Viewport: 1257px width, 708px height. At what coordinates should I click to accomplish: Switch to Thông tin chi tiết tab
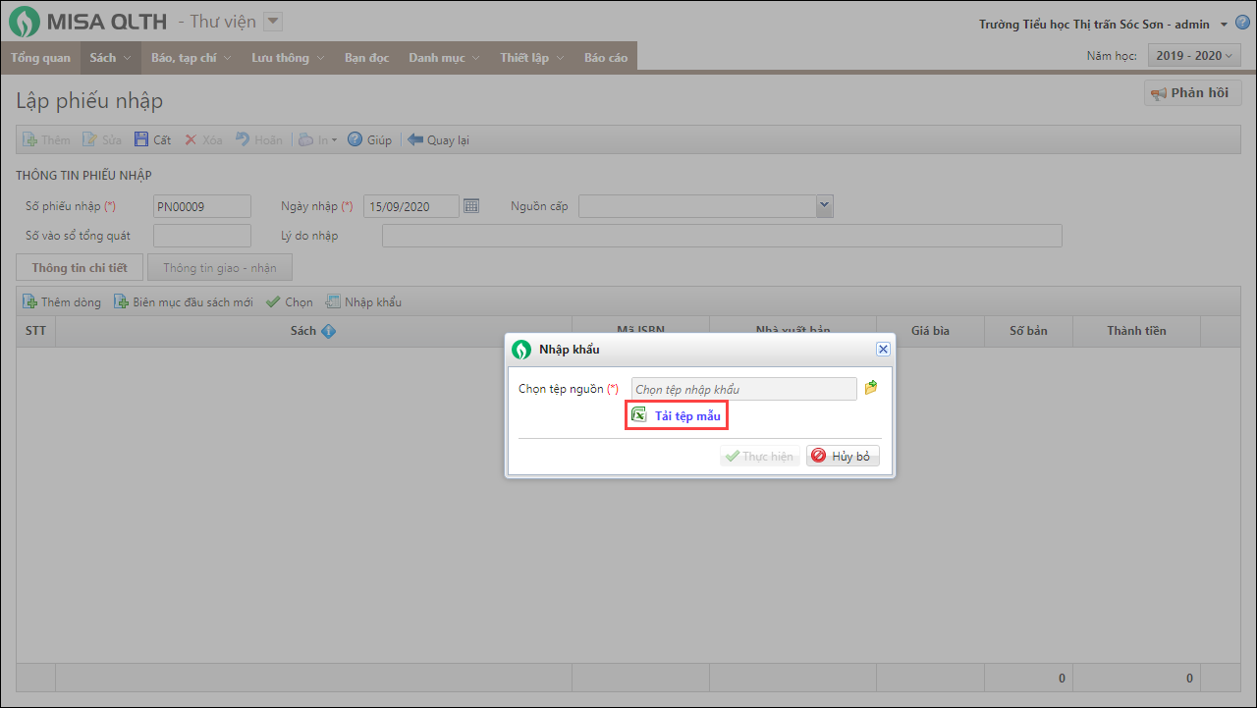[80, 267]
